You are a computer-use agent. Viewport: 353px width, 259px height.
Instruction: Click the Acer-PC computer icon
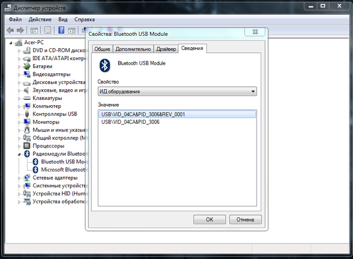19,43
